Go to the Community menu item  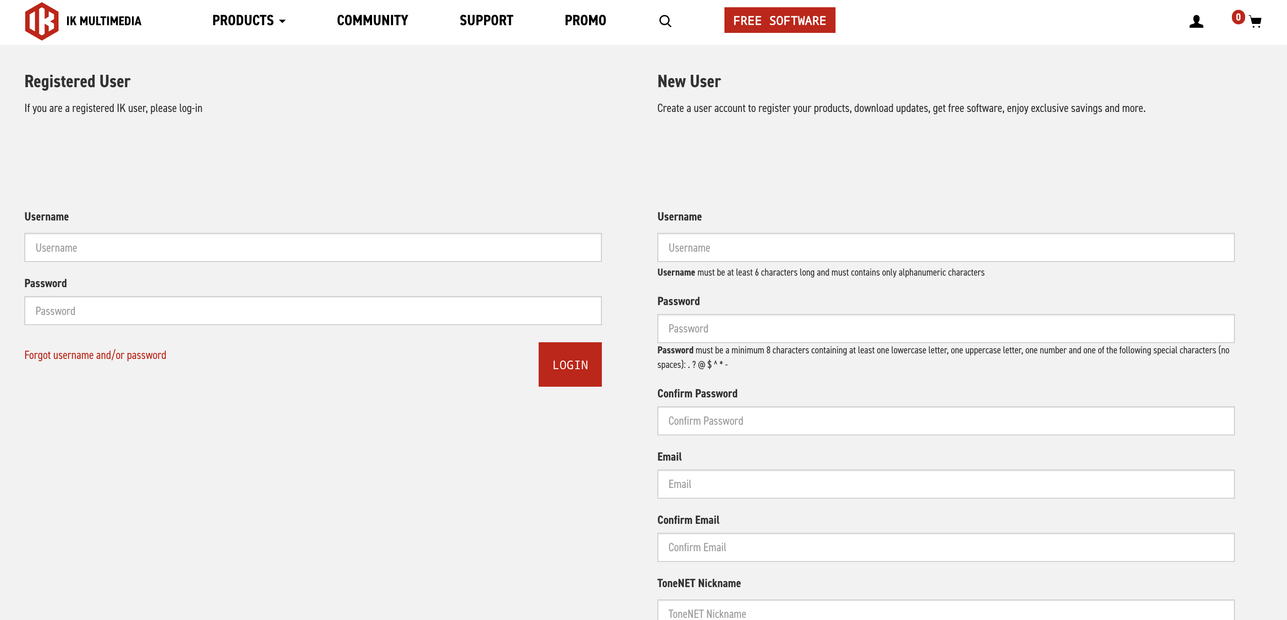372,21
